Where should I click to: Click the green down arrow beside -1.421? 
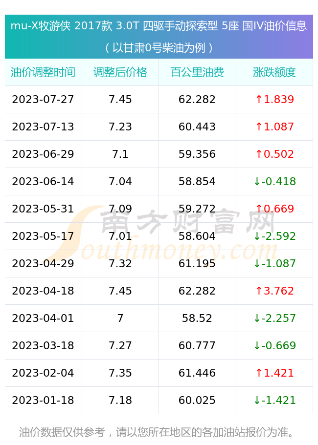(257, 400)
